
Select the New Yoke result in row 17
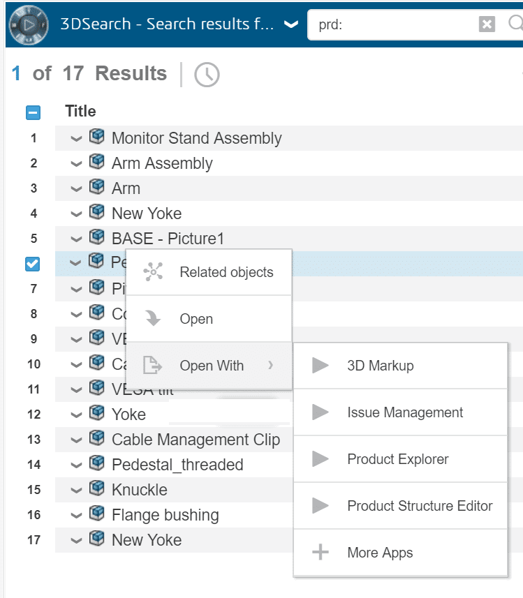point(147,540)
